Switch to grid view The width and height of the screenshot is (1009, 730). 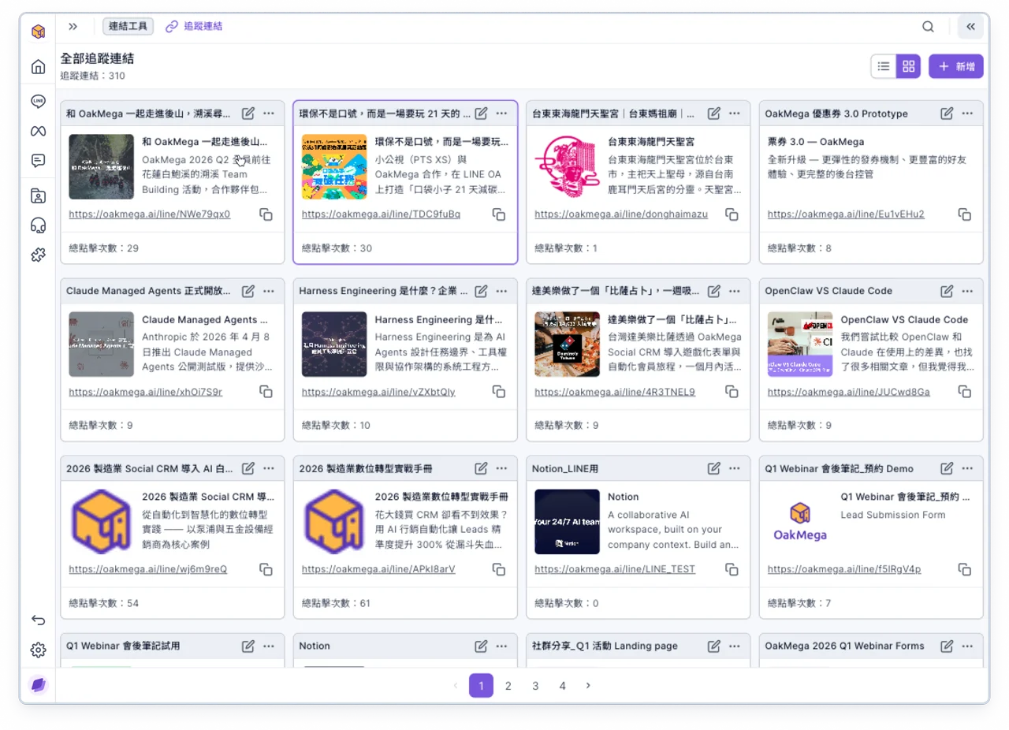[x=908, y=66]
